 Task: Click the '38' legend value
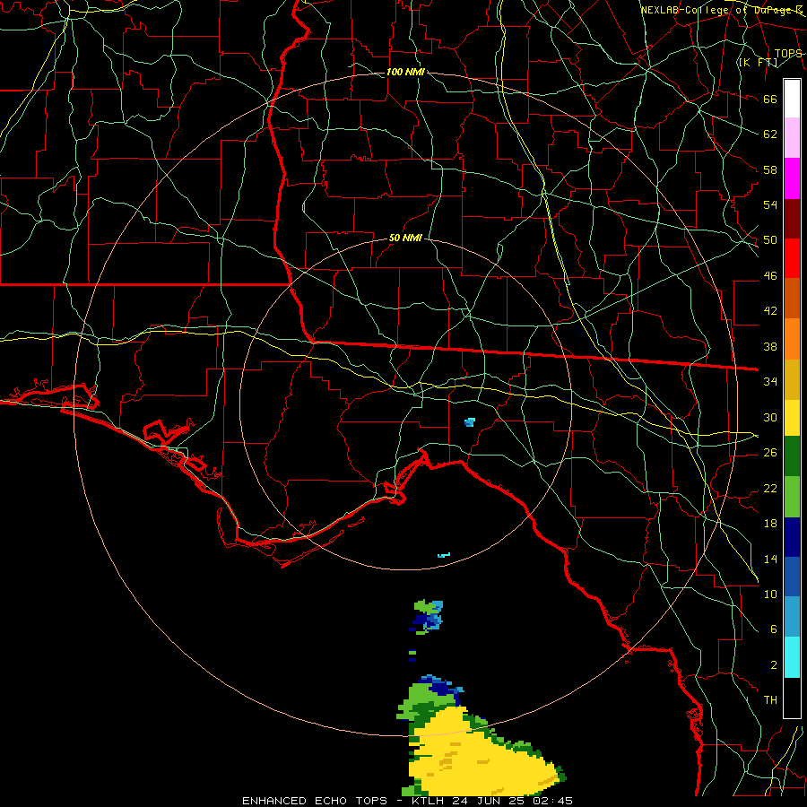coord(770,346)
